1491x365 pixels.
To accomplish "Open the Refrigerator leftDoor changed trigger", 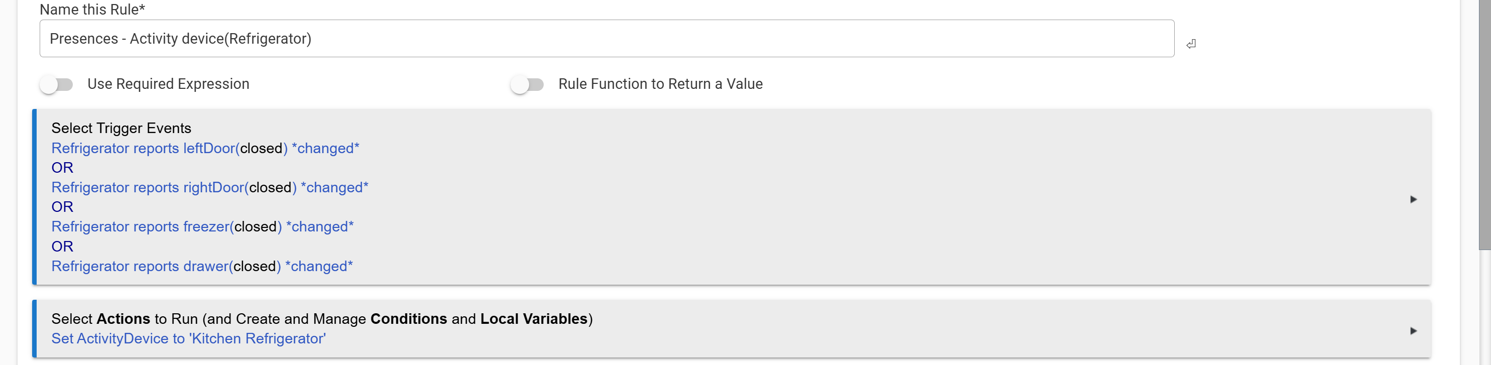I will point(205,149).
